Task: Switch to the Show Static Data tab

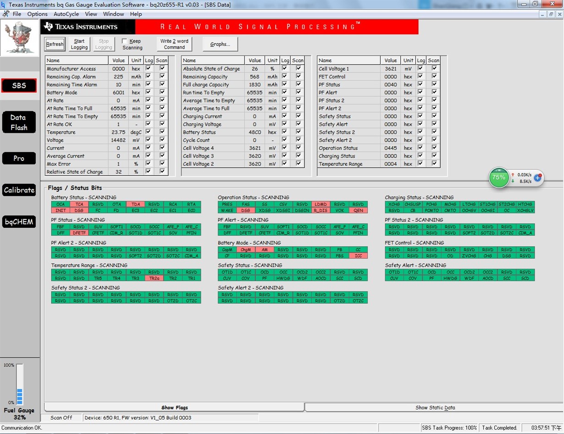Action: click(x=435, y=407)
